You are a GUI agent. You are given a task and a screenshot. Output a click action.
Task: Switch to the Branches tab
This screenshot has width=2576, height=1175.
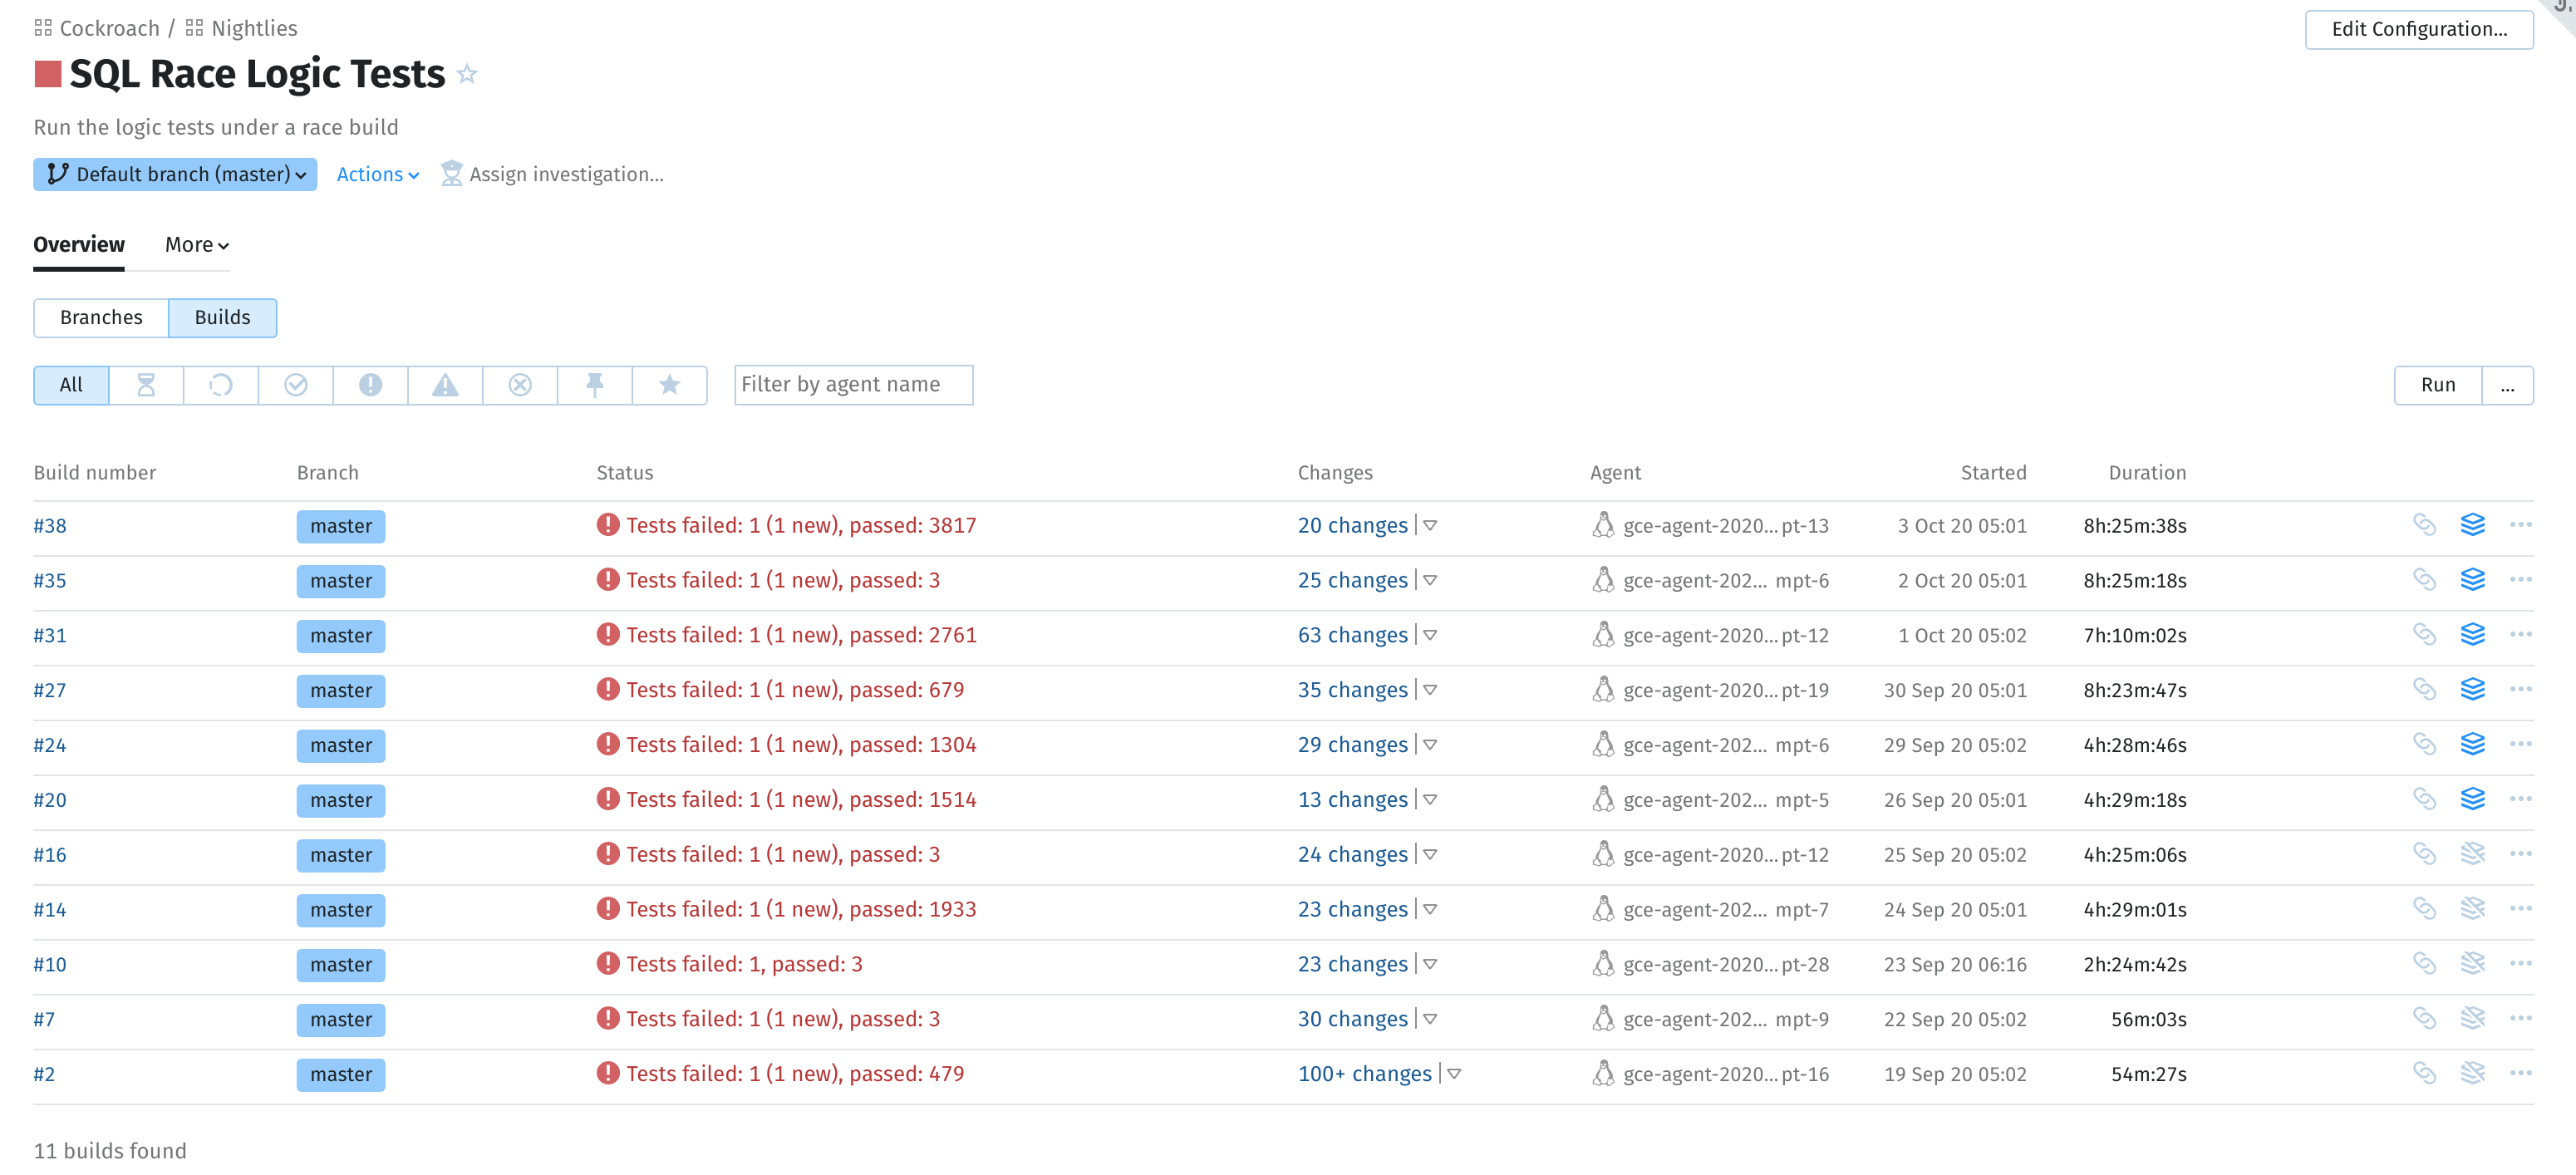100,317
